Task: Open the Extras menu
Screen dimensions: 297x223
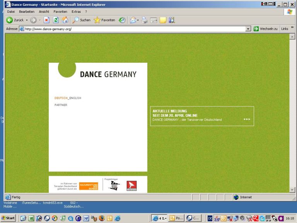Action: click(76, 12)
